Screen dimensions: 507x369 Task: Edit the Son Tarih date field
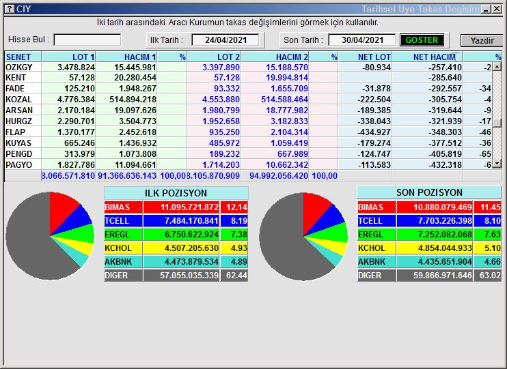coord(362,40)
